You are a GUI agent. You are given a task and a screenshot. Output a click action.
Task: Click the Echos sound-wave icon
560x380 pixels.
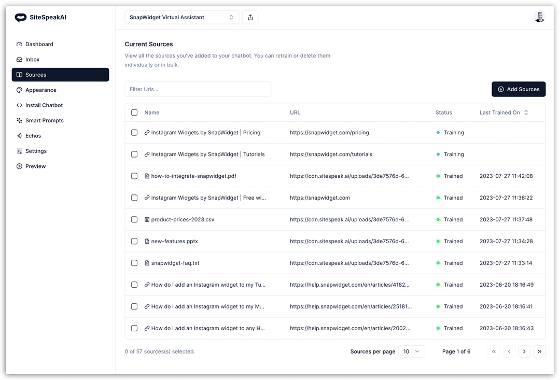19,136
